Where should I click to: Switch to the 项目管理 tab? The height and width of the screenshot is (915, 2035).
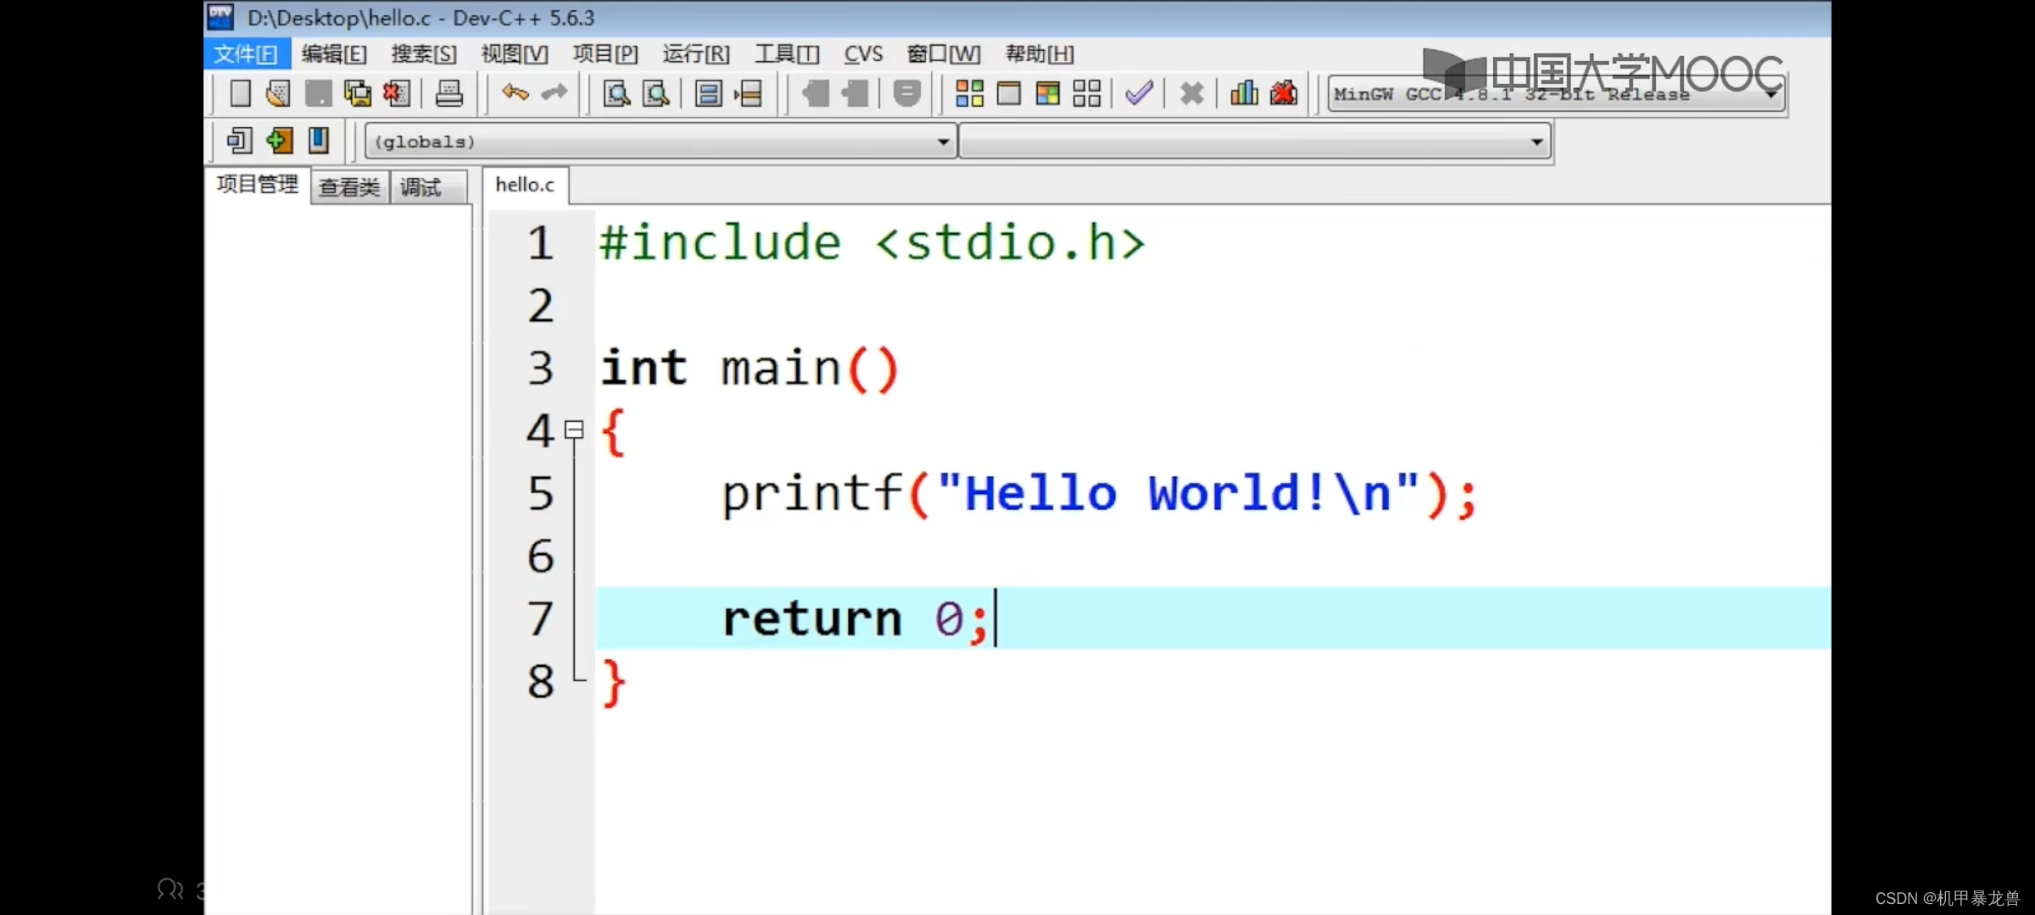[x=258, y=185]
